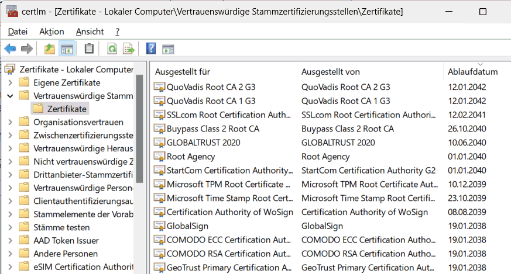Viewport: 511px width, 274px height.
Task: Click expiry date 10.12.2039
Action: [467, 184]
